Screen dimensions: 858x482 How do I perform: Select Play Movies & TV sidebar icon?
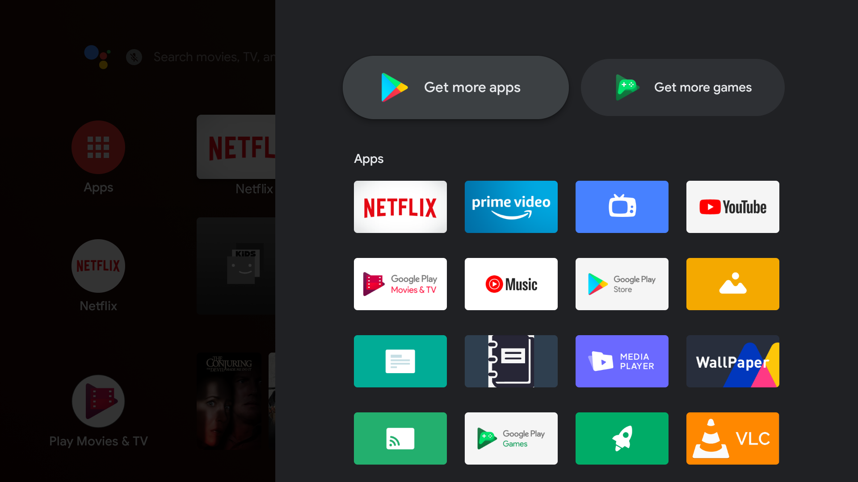coord(98,401)
